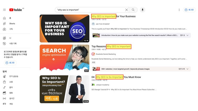Screen dimensions: 198x111
Task: Click inside the search input field
Action: pyautogui.click(x=90, y=10)
